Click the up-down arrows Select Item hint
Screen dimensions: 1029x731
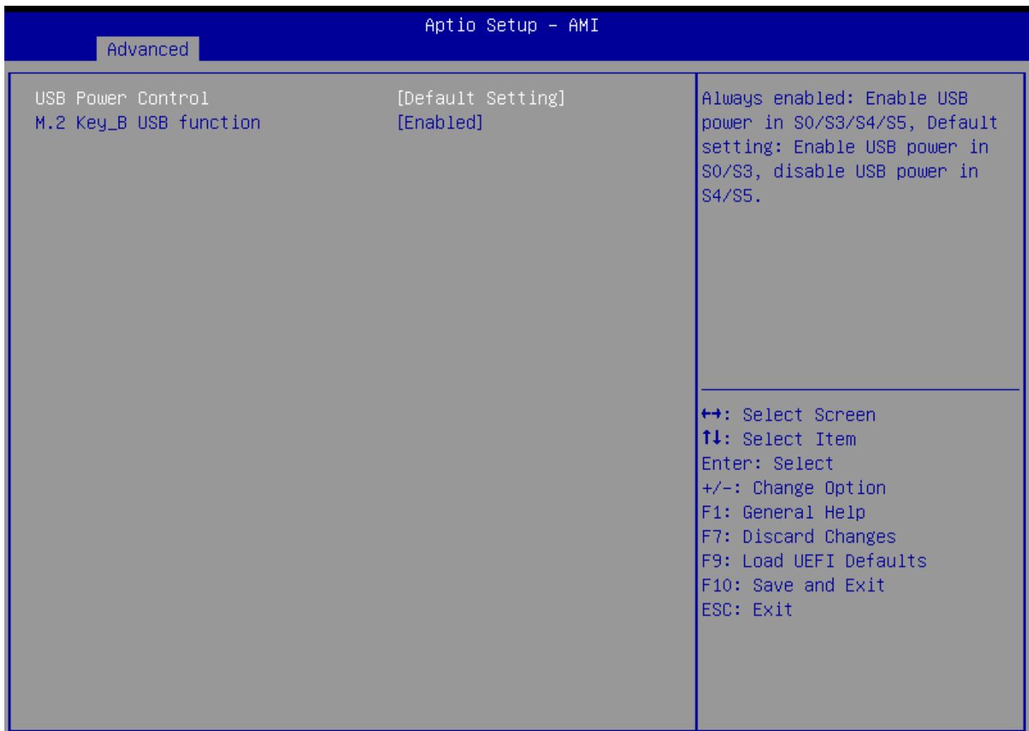[x=779, y=439]
